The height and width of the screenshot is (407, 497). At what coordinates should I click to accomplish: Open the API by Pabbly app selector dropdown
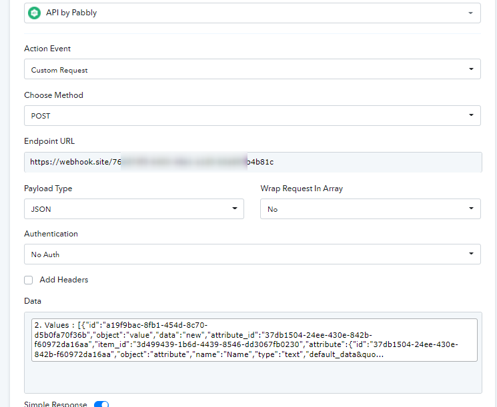coord(252,13)
